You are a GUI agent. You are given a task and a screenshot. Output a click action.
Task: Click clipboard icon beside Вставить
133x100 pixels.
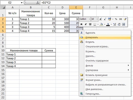click(x=81, y=42)
